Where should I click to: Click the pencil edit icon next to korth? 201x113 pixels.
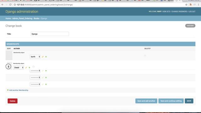tap(43, 56)
